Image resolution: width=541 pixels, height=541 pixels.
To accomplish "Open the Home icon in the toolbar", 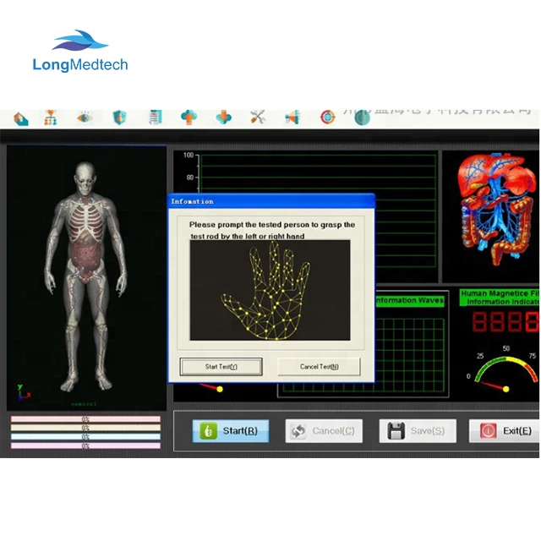I will (x=20, y=118).
